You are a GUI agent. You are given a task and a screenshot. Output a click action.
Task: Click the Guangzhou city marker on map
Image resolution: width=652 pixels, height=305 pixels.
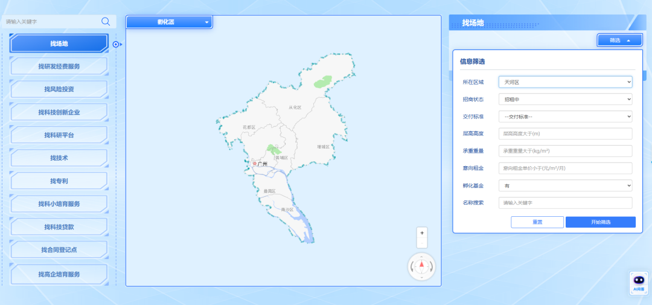click(x=255, y=164)
